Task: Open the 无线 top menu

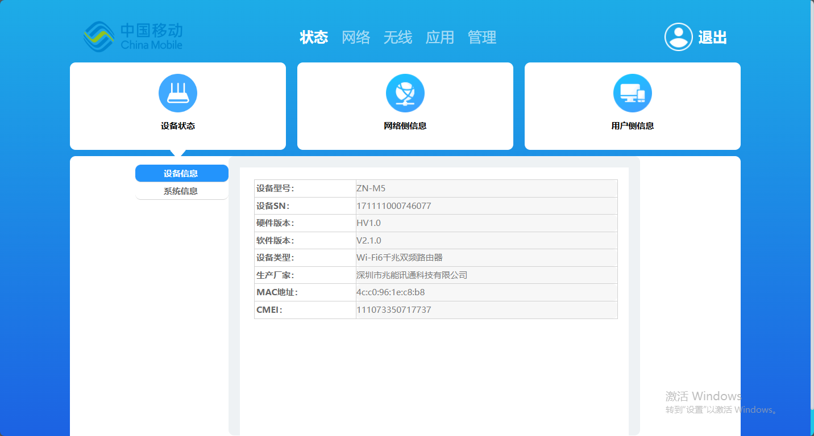Action: click(x=398, y=37)
